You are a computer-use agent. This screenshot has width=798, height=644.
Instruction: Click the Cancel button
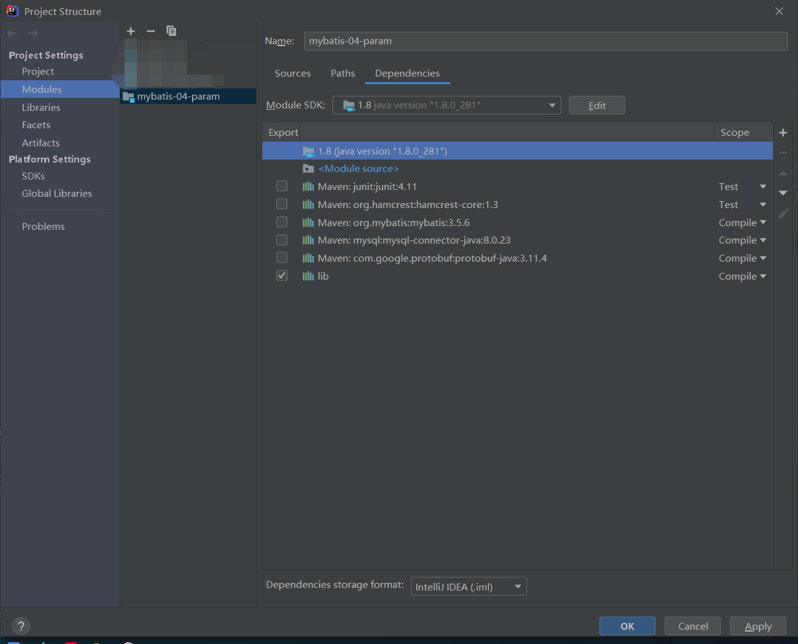click(x=693, y=626)
